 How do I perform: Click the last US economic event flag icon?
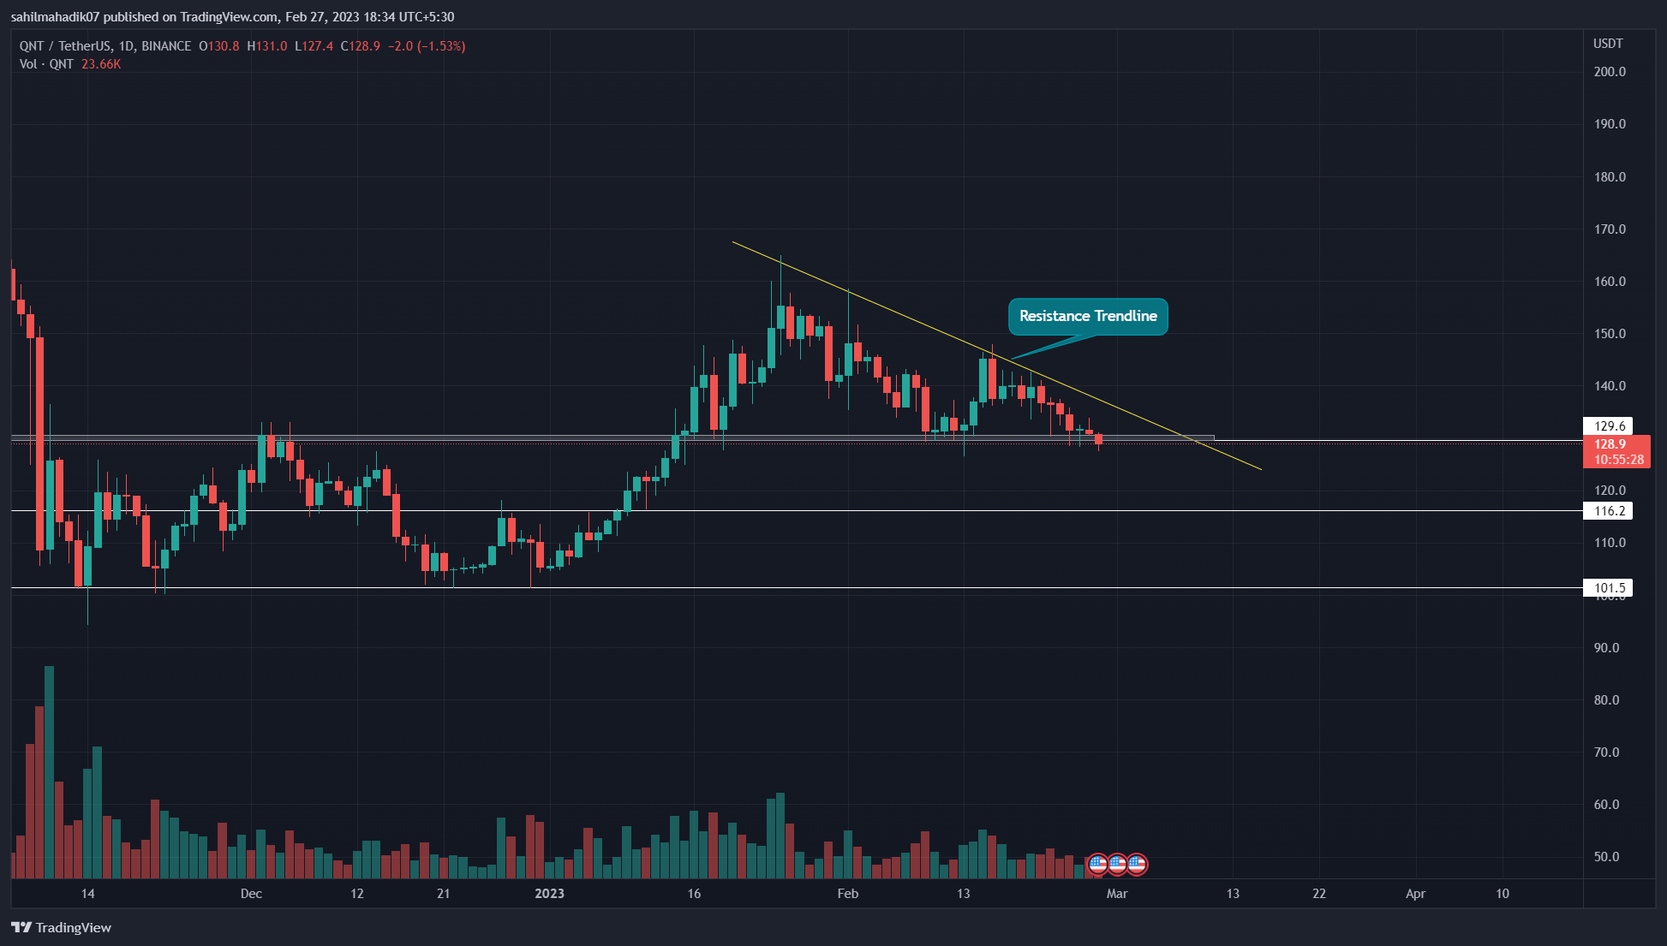(1137, 864)
